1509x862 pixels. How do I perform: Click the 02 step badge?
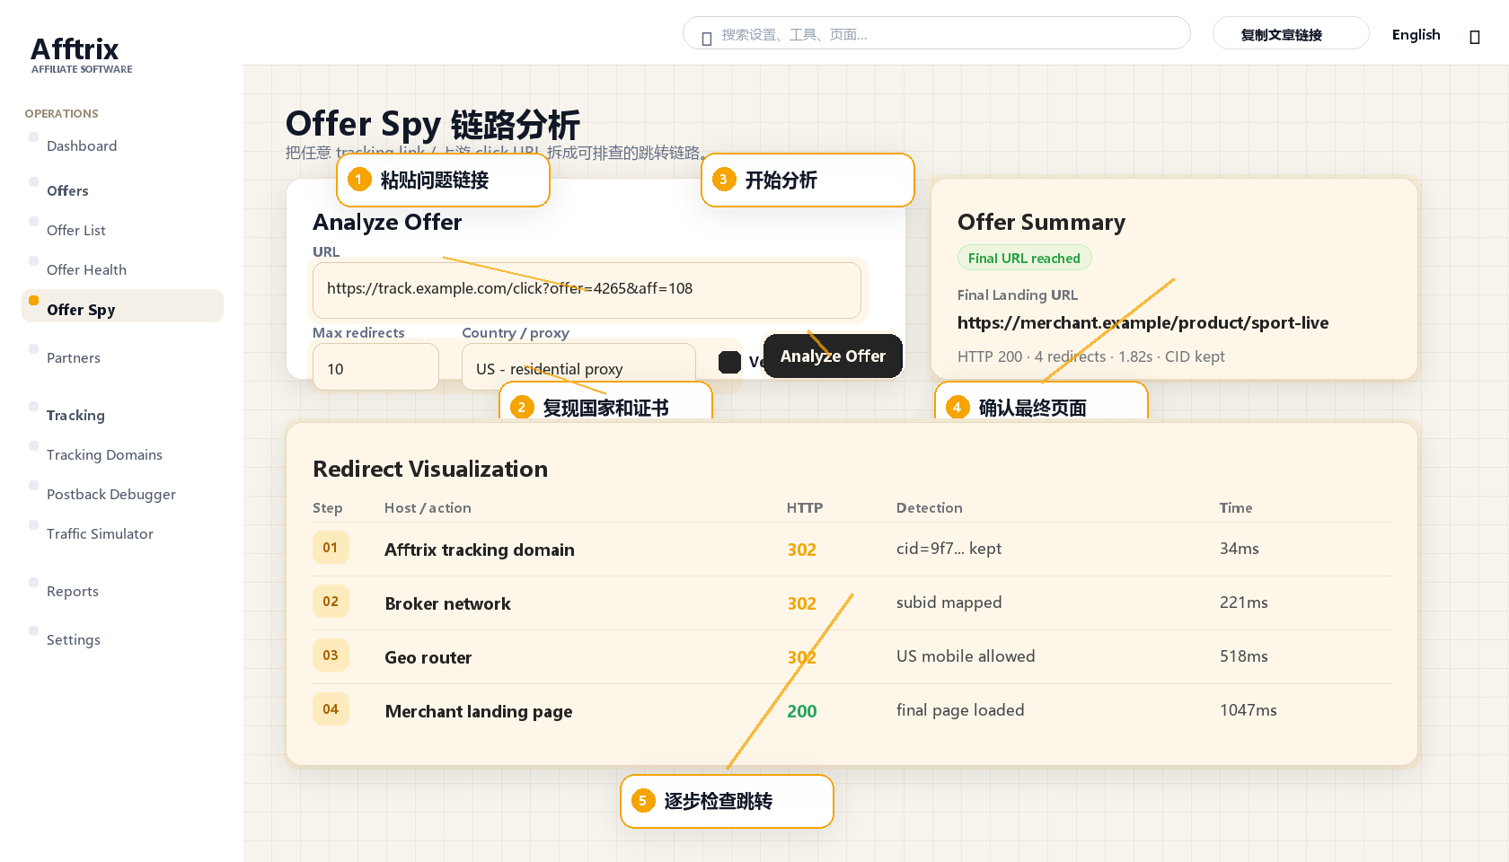(331, 602)
